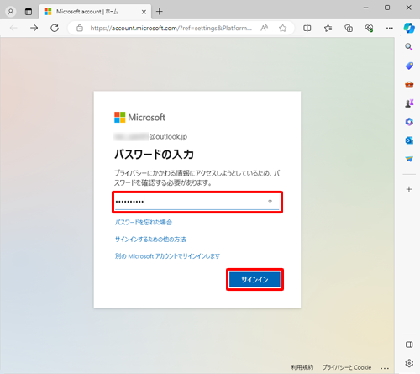Open sidebar Games chess icon
This screenshot has height=374, width=420.
(409, 103)
